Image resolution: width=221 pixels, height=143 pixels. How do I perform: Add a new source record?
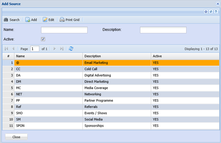pyautogui.click(x=31, y=20)
